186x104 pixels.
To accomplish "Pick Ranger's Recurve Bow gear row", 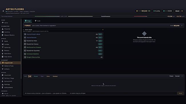I will 63,57.
